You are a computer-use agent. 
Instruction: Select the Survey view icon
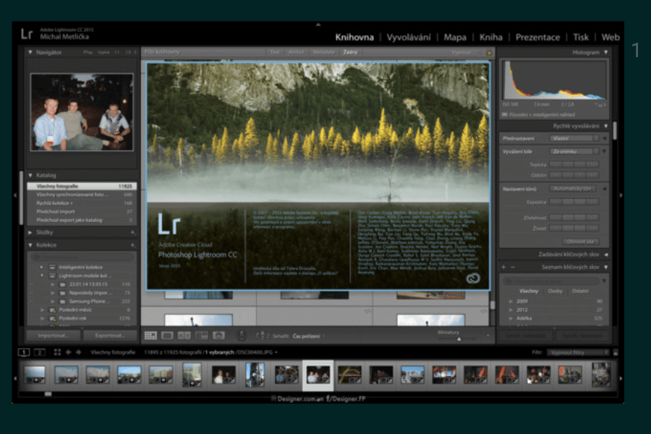click(x=200, y=336)
